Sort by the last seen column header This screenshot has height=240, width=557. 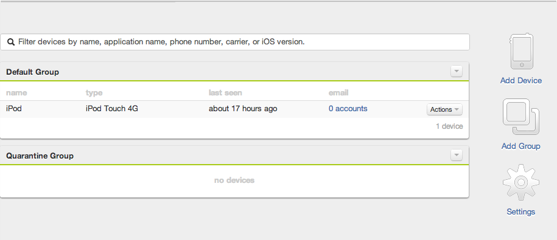(x=225, y=93)
